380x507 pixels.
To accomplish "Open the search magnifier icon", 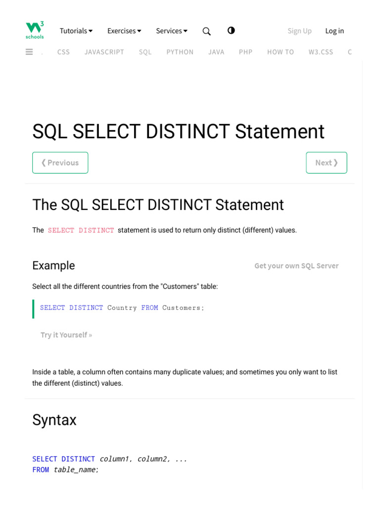I will point(207,31).
